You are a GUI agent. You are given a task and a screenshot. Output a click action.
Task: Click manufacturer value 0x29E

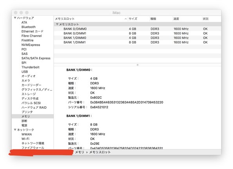pos(95,144)
